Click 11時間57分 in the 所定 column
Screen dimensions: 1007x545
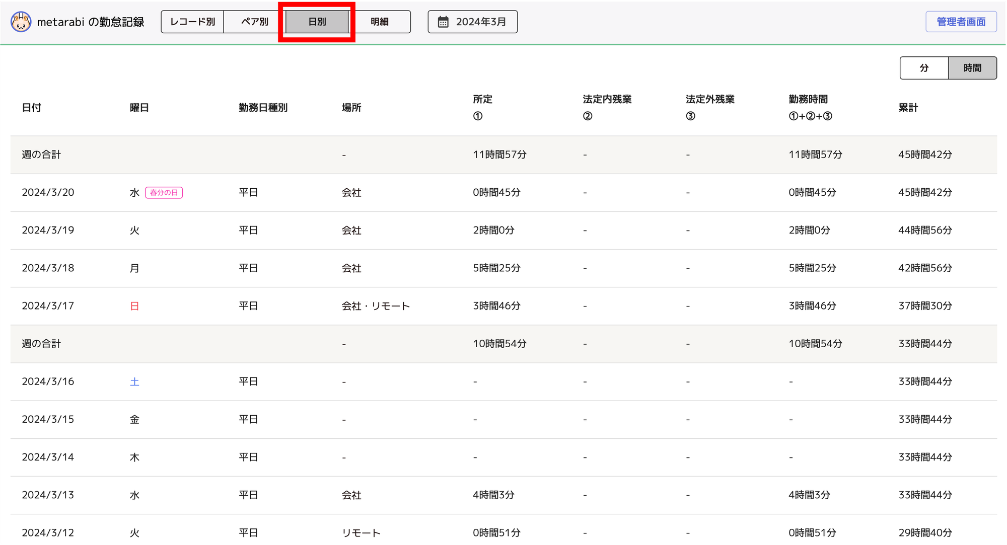pyautogui.click(x=499, y=154)
